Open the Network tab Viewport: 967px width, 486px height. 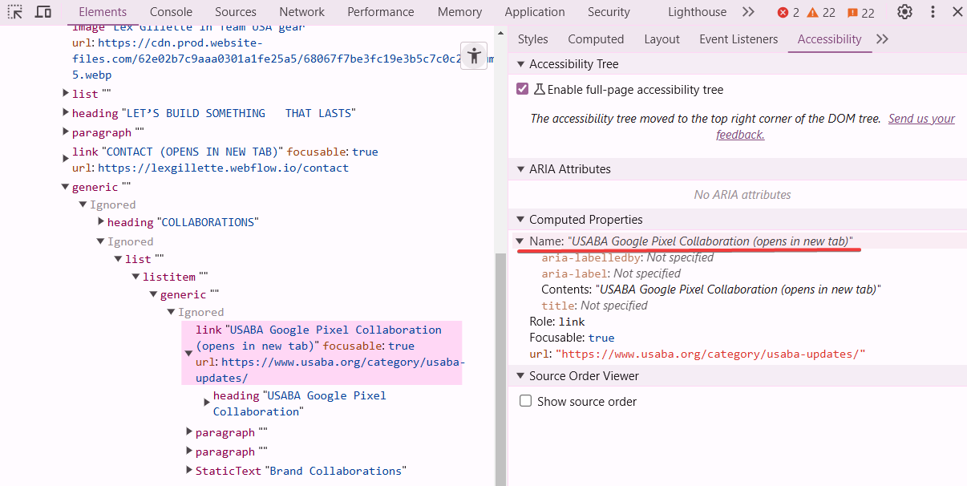[x=302, y=12]
